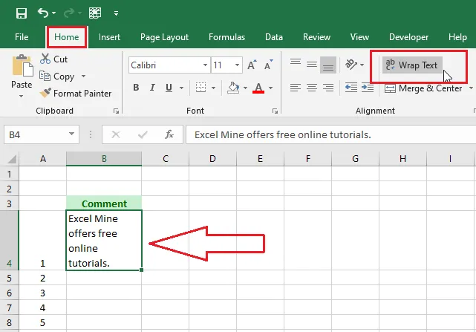Image resolution: width=476 pixels, height=332 pixels.
Task: Open the Undo history dropdown arrow
Action: 53,13
